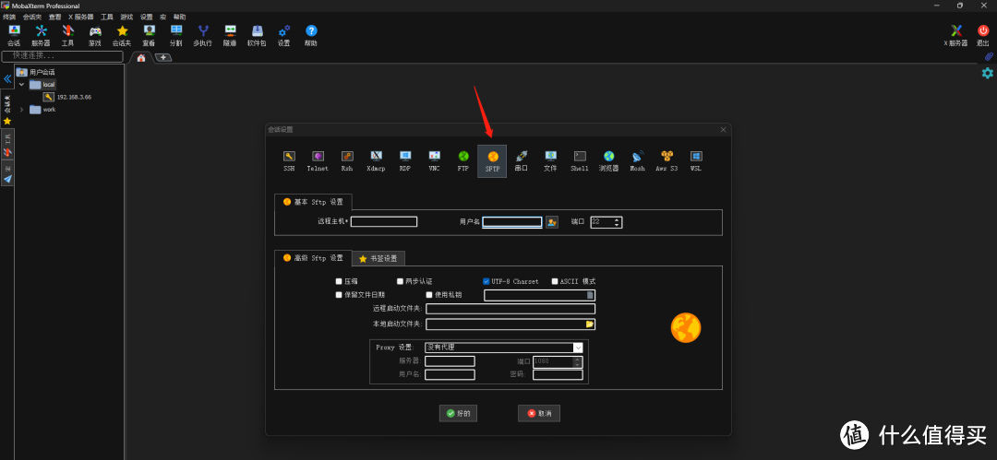Enable the 两步认证 checkbox
The height and width of the screenshot is (460, 997).
coord(400,281)
